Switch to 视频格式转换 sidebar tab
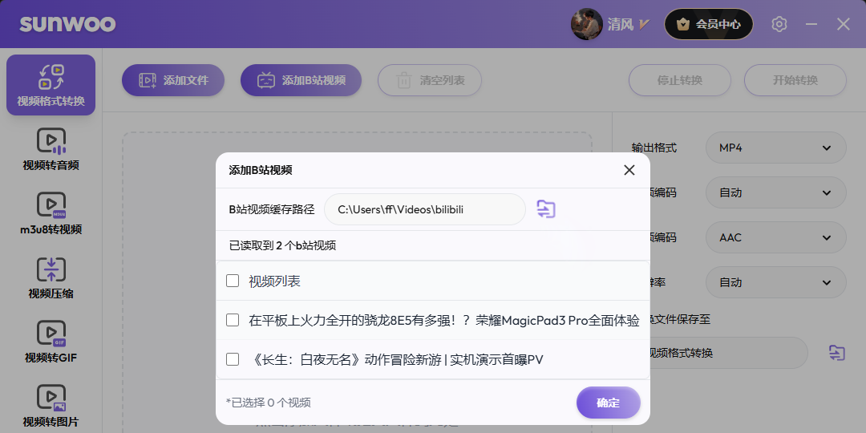 pyautogui.click(x=51, y=85)
